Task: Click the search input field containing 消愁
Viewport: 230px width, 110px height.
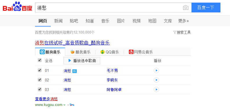Action: pyautogui.click(x=109, y=8)
